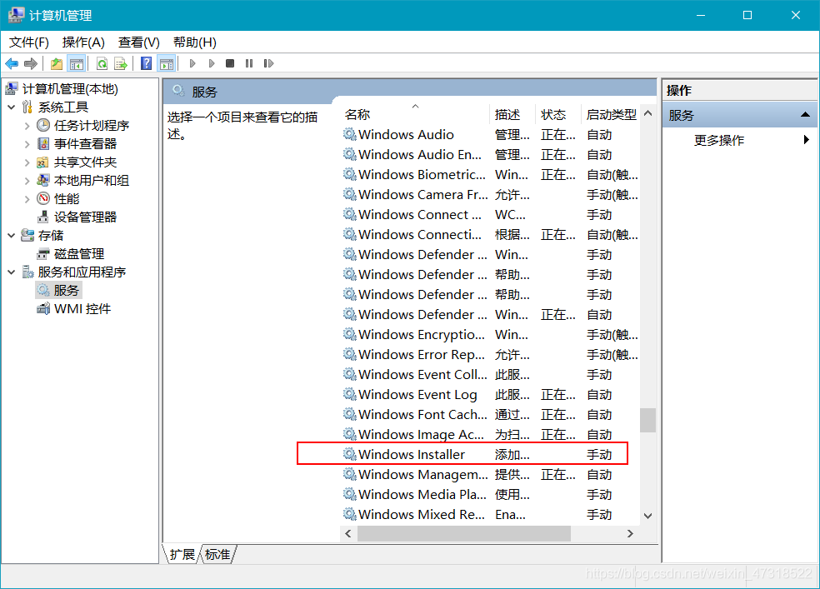Viewport: 820px width, 589px height.
Task: Sort by the 状态 column header
Action: tap(558, 114)
